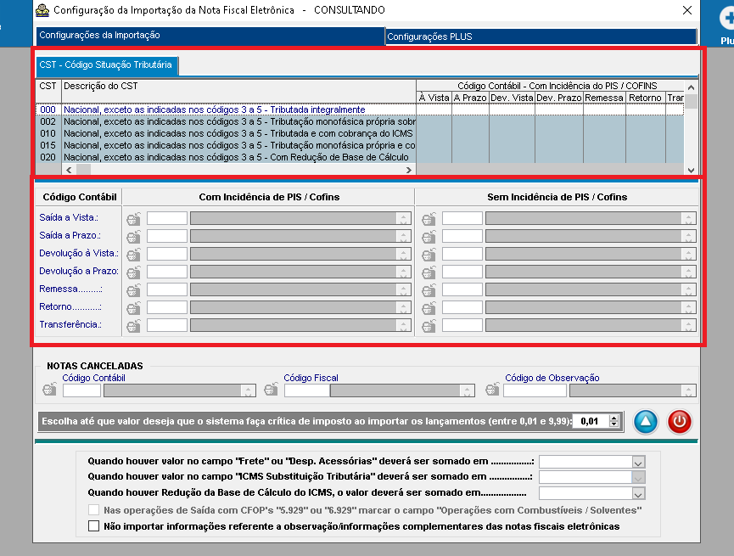Click lookup icon for Remessa Sem Incidência
Screen dimensions: 734x556
(429, 289)
